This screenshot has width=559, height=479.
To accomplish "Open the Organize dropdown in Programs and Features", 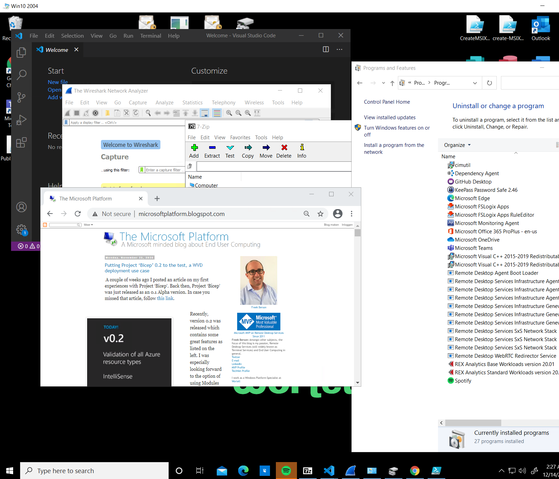I will click(x=457, y=145).
